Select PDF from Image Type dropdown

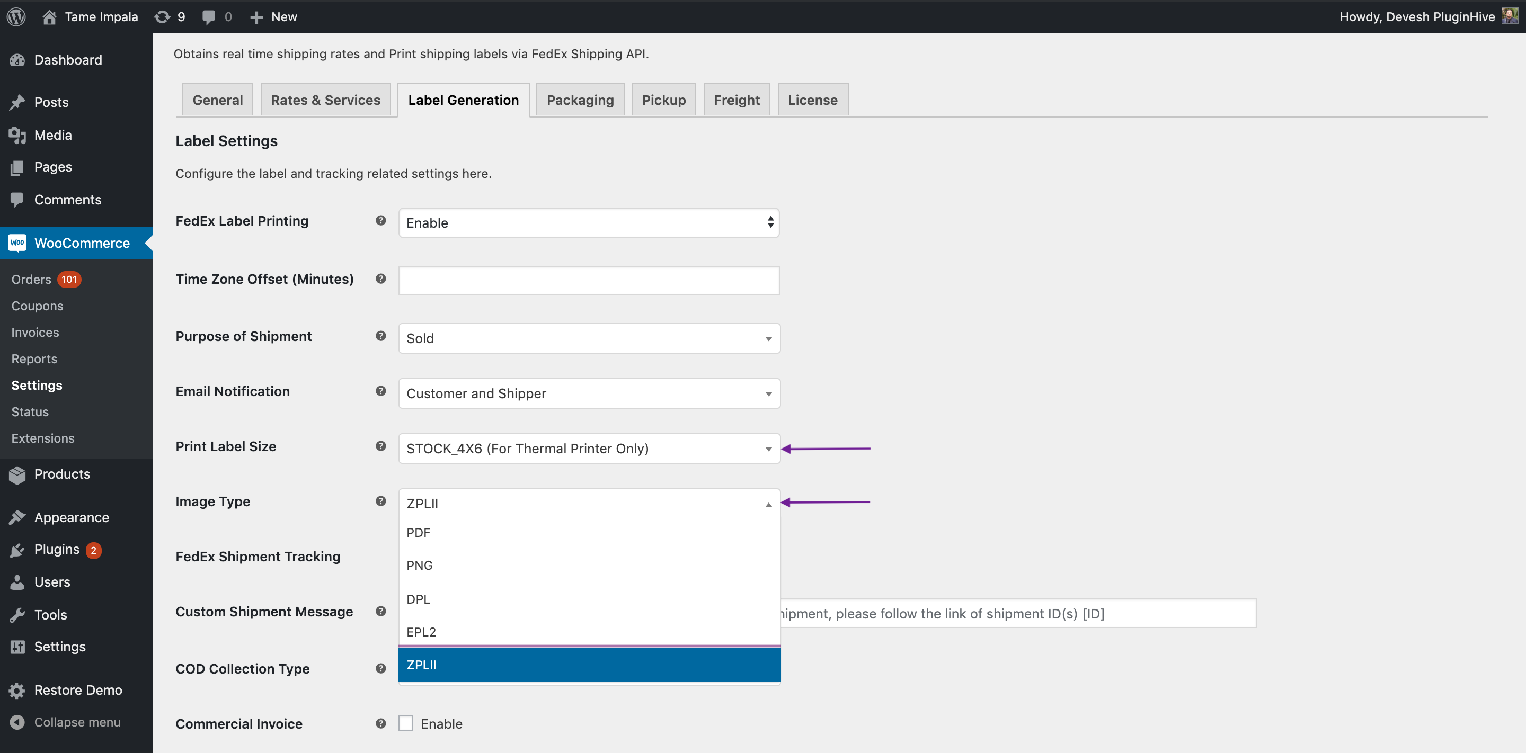419,531
